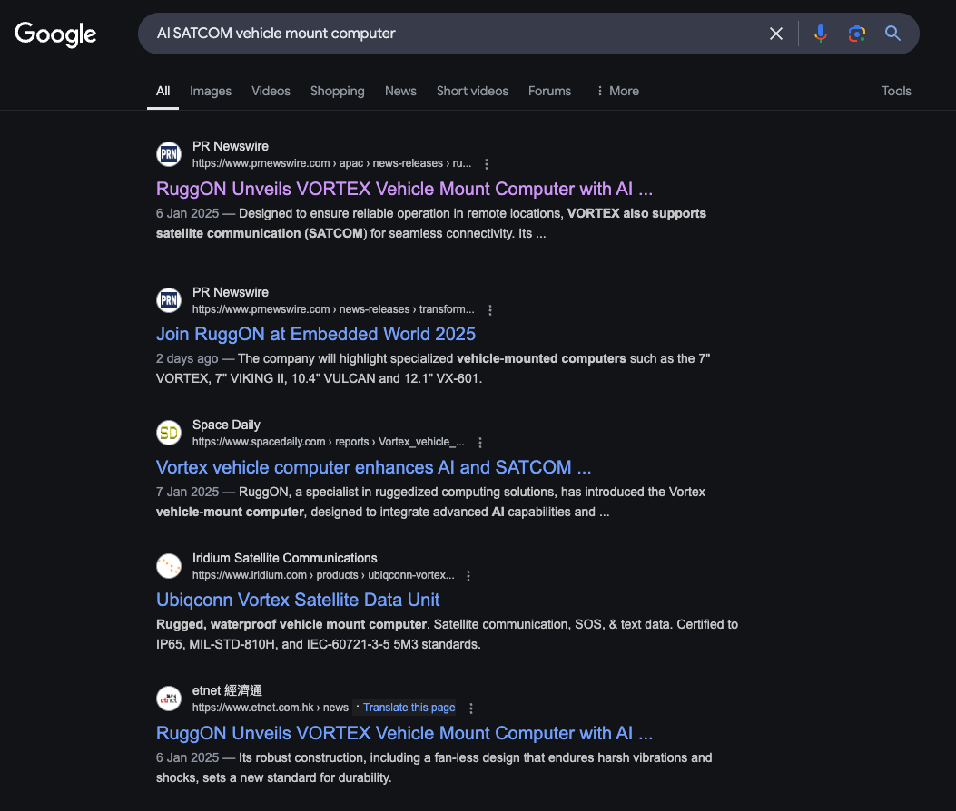
Task: Click into the search query input field
Action: click(454, 34)
